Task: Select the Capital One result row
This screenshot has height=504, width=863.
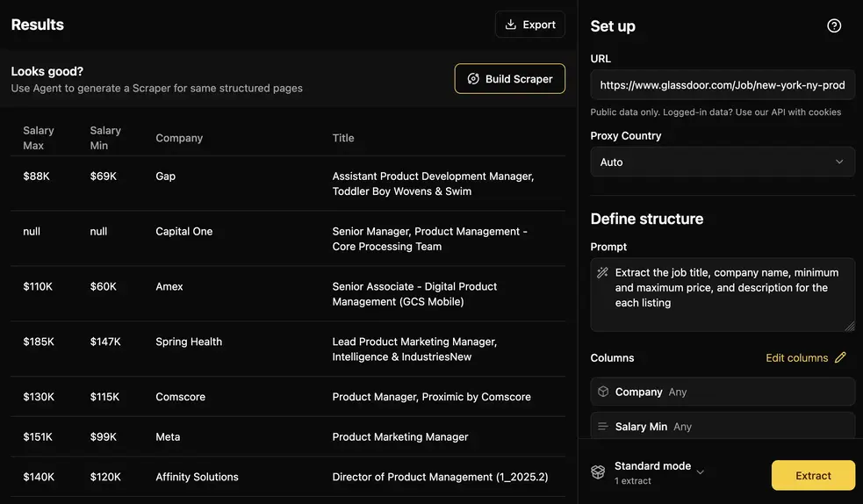Action: (288, 239)
